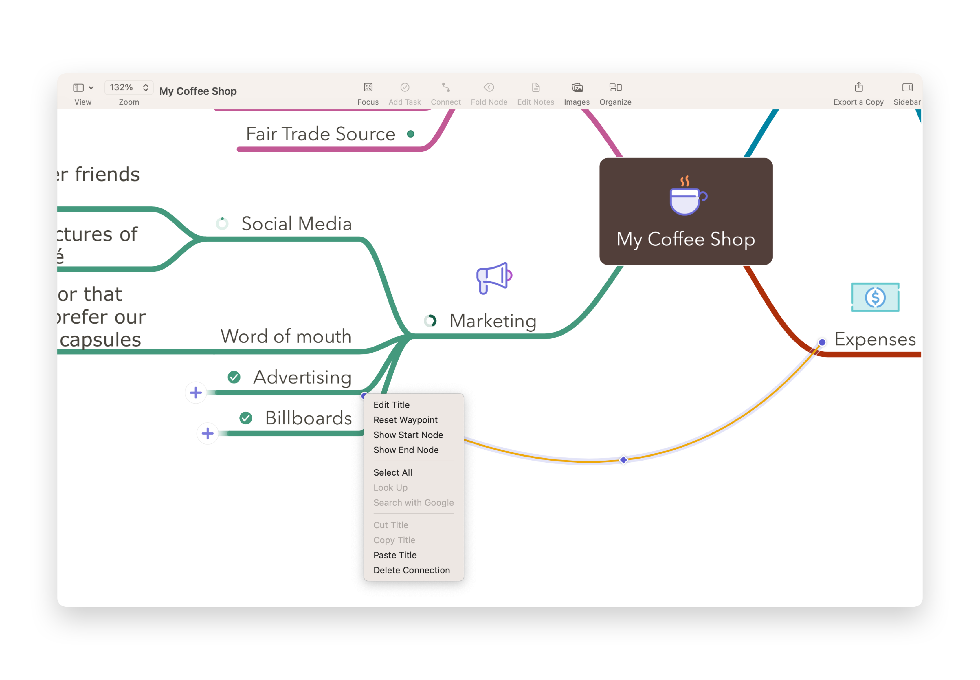Click the plus button below Advertising

click(196, 393)
